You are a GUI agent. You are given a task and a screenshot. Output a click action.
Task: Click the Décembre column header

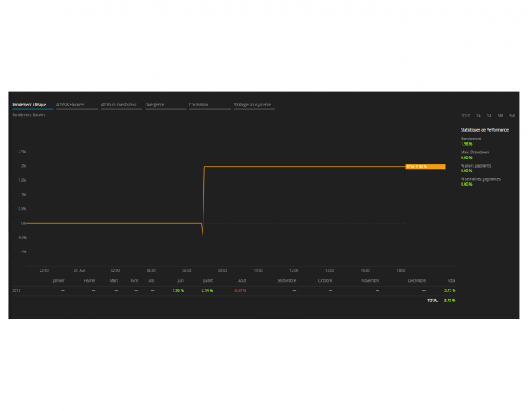pyautogui.click(x=417, y=281)
